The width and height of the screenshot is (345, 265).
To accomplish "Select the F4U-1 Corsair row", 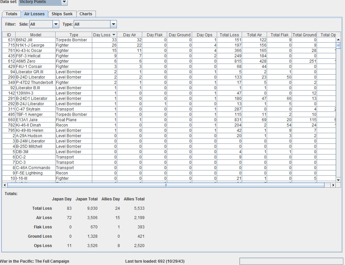I will coord(169,66).
